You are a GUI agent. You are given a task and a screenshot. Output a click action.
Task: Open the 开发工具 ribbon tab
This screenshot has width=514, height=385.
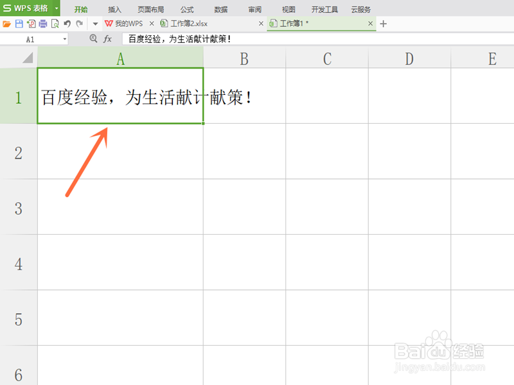[324, 10]
